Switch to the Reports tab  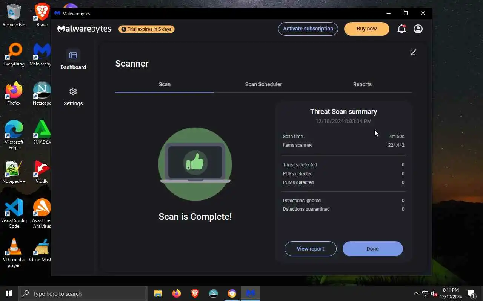coord(362,84)
